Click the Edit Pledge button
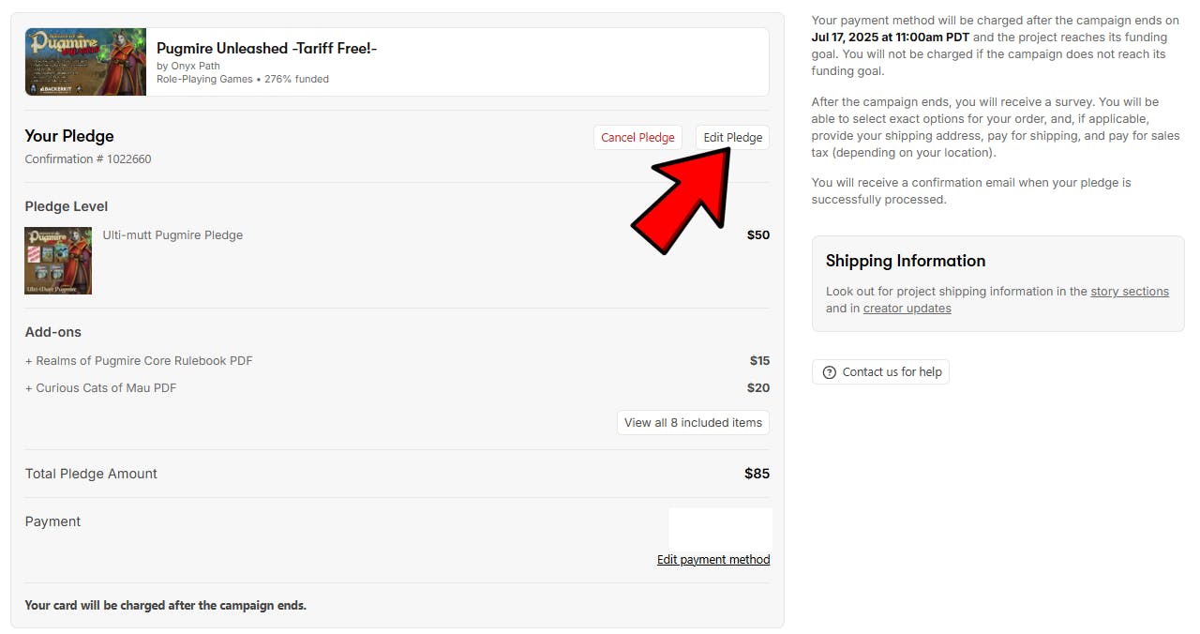Screen dimensions: 1200x634 coord(732,138)
